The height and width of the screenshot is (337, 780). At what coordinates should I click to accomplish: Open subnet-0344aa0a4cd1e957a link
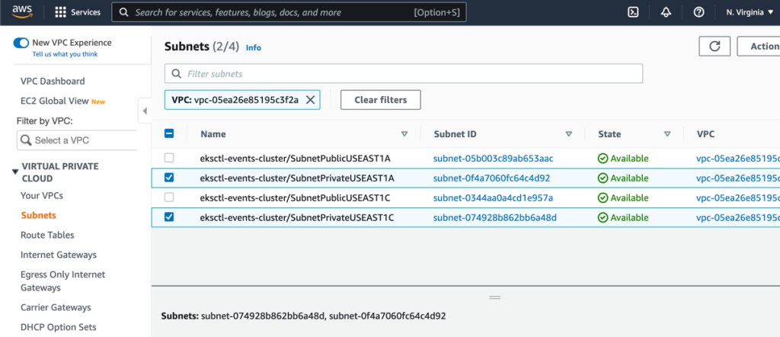[493, 197]
